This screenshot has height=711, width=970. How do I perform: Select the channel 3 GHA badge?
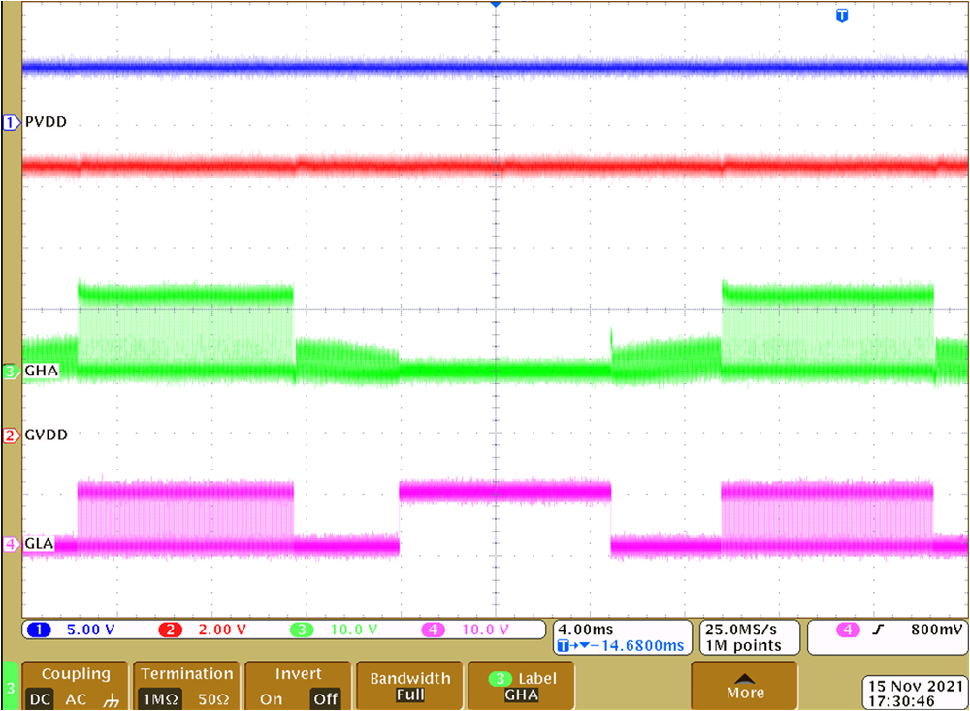(x=10, y=370)
